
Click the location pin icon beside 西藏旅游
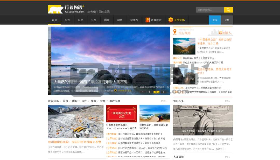coord(147,20)
